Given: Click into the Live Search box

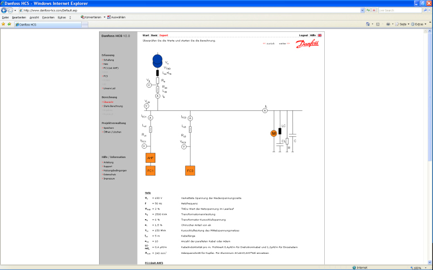Looking at the screenshot, I should (400, 10).
